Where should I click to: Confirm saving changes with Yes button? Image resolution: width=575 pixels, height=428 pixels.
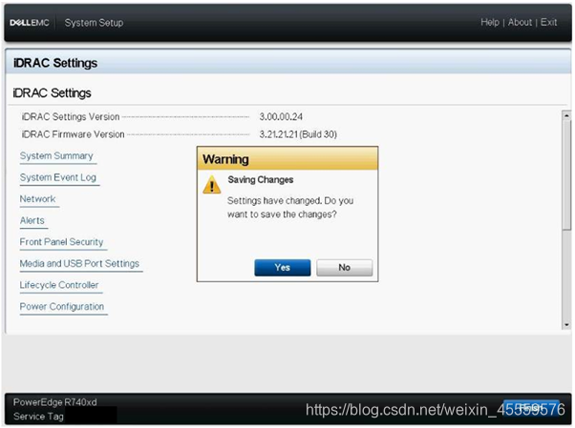(x=283, y=268)
